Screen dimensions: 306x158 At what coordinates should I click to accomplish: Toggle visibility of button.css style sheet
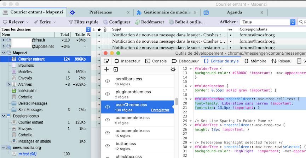(x=108, y=146)
